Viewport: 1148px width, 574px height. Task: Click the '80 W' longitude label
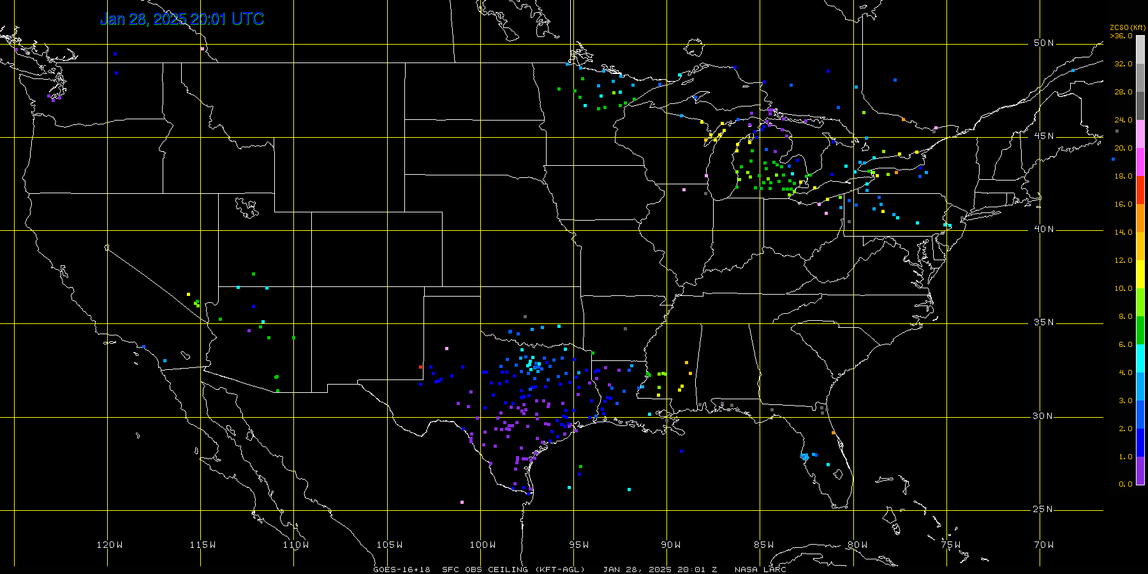click(x=858, y=545)
